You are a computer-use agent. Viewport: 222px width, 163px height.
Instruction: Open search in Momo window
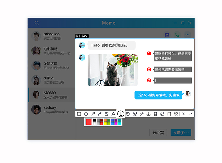(37, 23)
